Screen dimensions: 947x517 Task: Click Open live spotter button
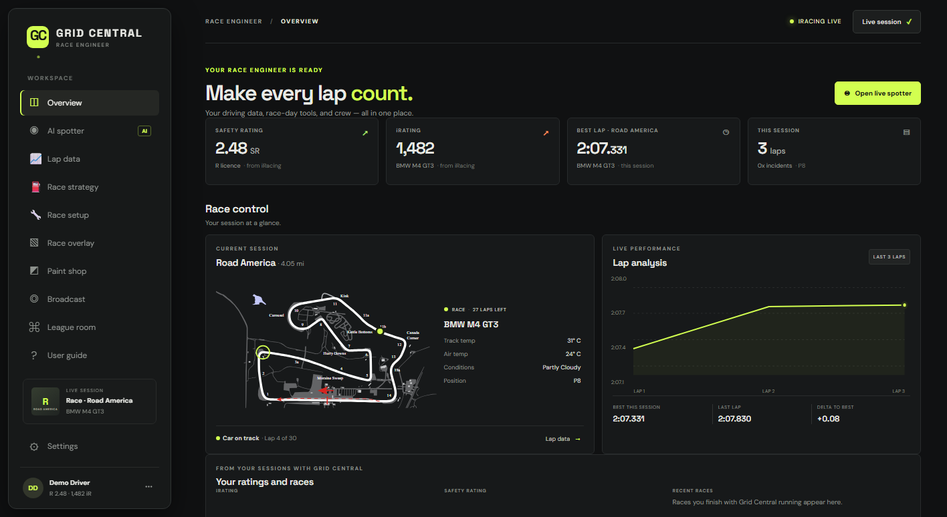(x=877, y=94)
